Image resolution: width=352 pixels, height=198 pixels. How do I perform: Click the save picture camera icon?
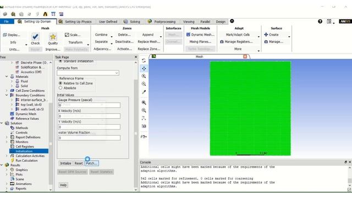click(144, 126)
